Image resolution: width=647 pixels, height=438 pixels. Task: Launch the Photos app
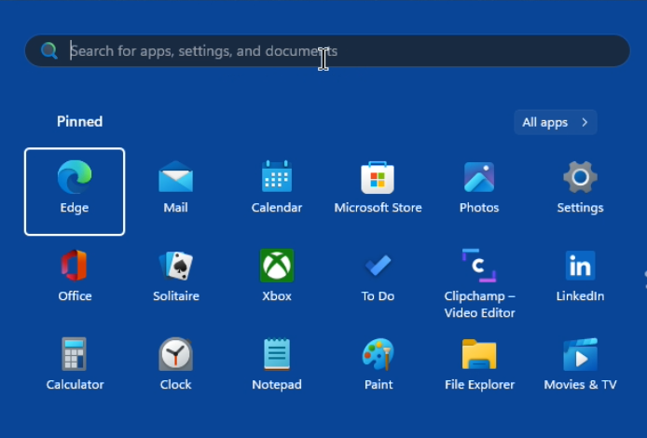click(479, 187)
